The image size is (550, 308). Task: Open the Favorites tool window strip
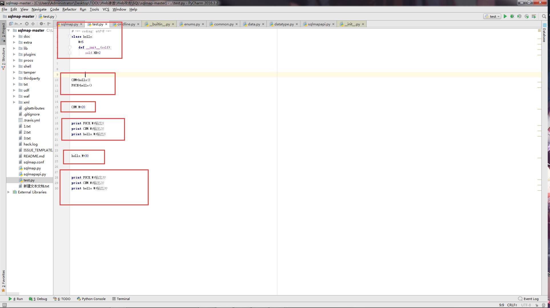click(x=3, y=281)
